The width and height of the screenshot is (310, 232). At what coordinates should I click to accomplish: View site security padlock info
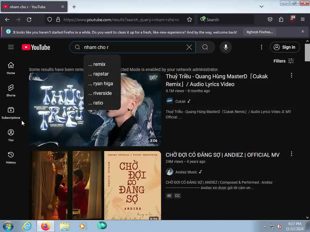tap(58, 20)
